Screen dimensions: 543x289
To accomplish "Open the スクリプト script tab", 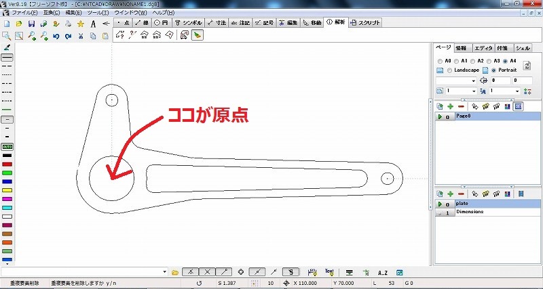I will tap(366, 22).
